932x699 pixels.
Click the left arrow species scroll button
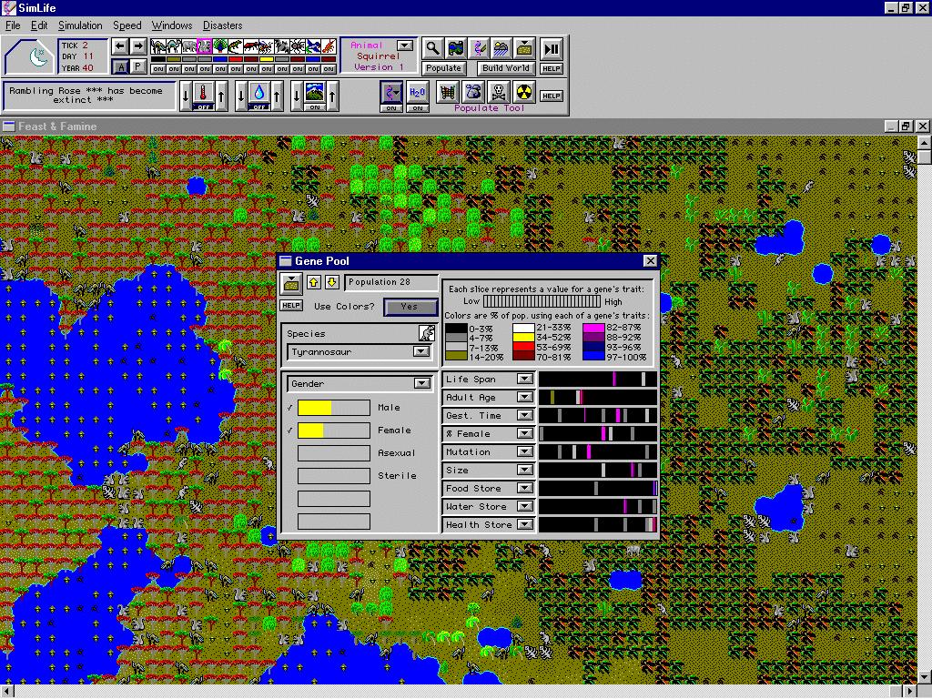120,46
